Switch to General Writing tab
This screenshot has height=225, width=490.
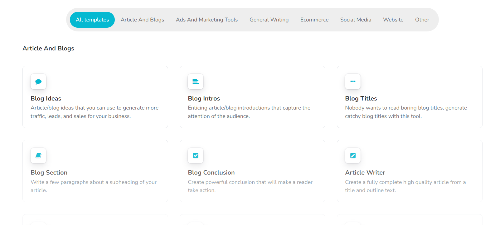[x=269, y=20]
